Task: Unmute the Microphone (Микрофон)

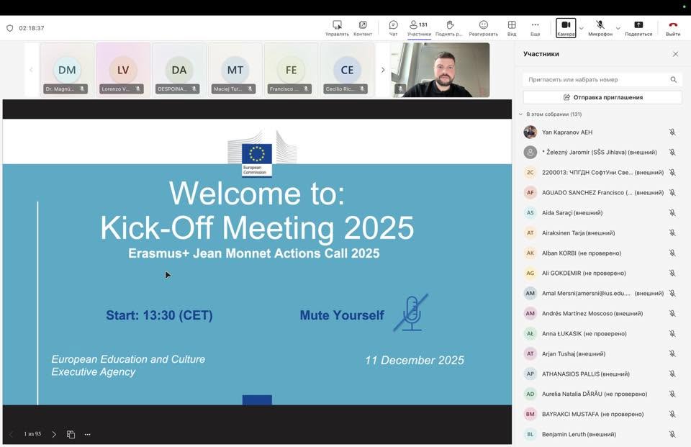Action: (600, 28)
